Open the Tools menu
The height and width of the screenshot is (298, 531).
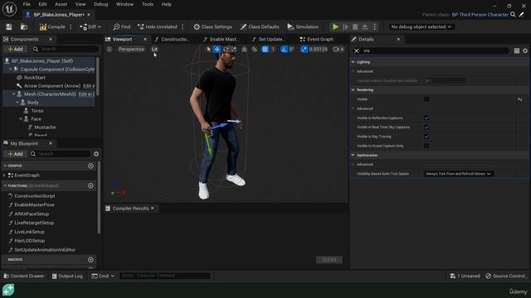[148, 4]
